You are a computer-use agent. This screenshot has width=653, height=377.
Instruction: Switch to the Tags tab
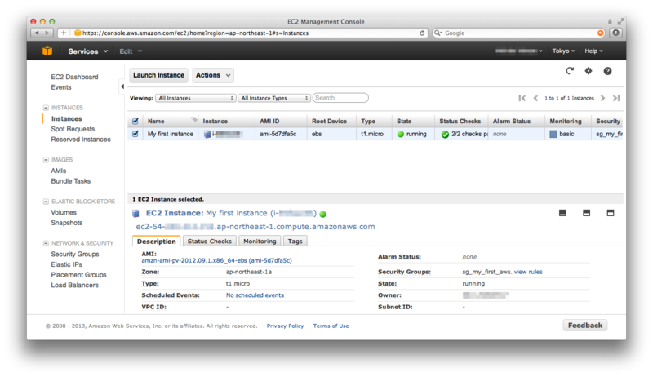coord(295,242)
